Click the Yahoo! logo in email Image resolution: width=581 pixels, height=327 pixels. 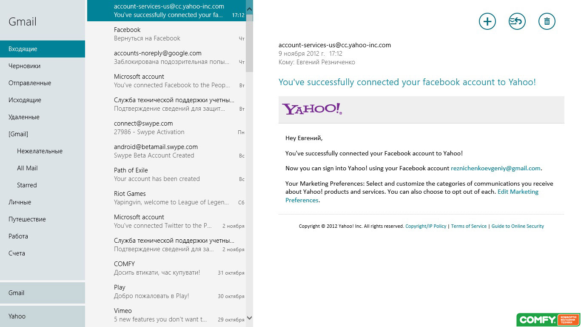tap(312, 109)
